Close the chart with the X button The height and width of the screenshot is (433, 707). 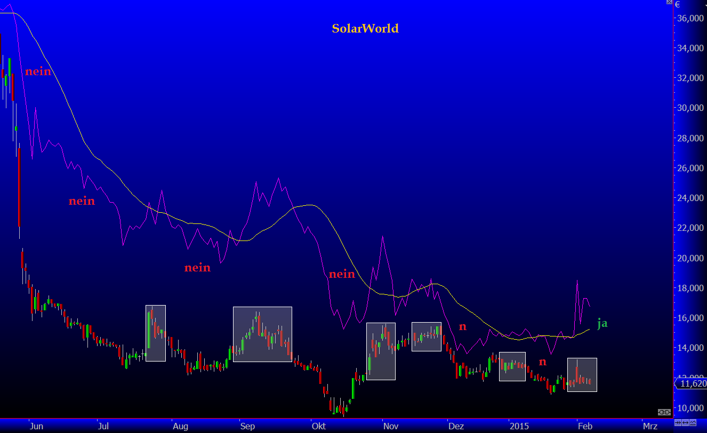(x=669, y=2)
